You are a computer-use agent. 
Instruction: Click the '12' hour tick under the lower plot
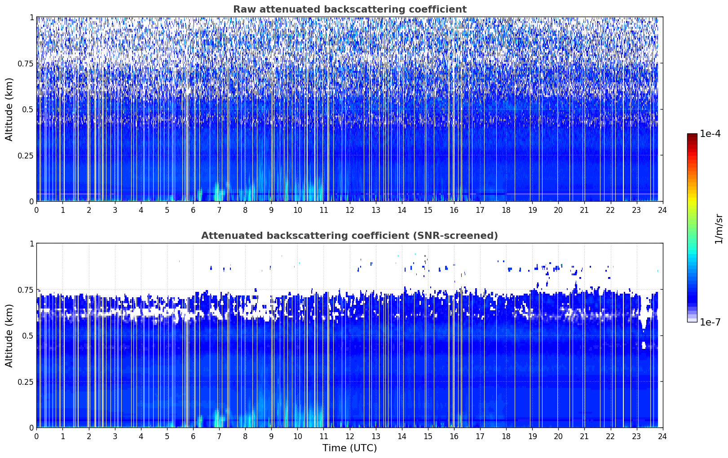pyautogui.click(x=349, y=436)
